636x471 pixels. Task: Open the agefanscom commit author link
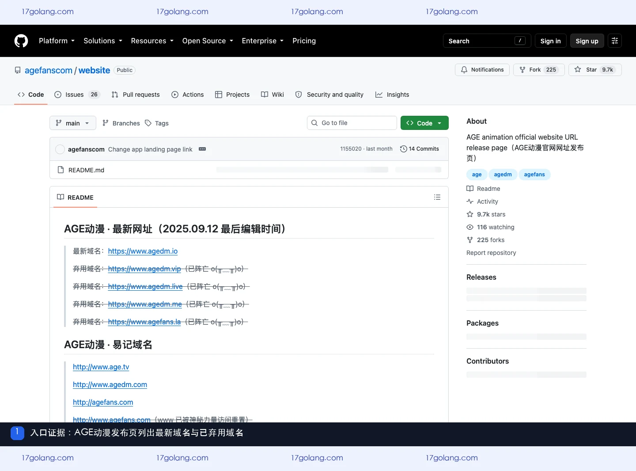click(86, 149)
